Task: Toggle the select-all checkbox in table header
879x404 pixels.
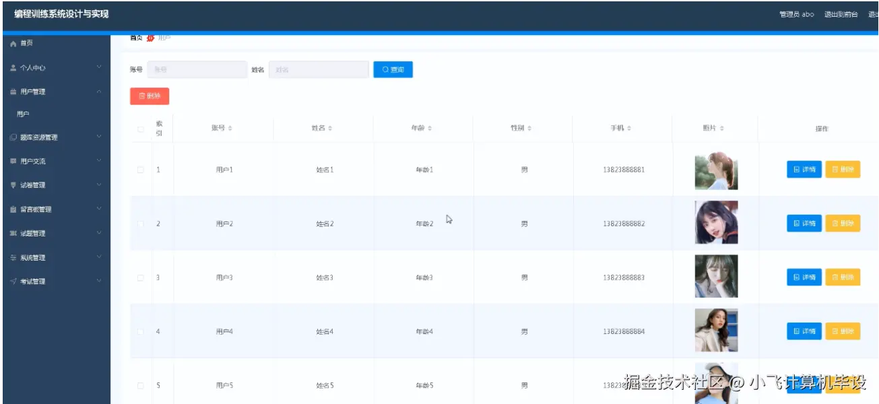Action: pos(141,129)
